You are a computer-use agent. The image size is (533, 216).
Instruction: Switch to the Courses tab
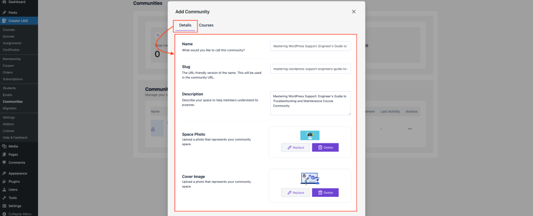(x=206, y=26)
